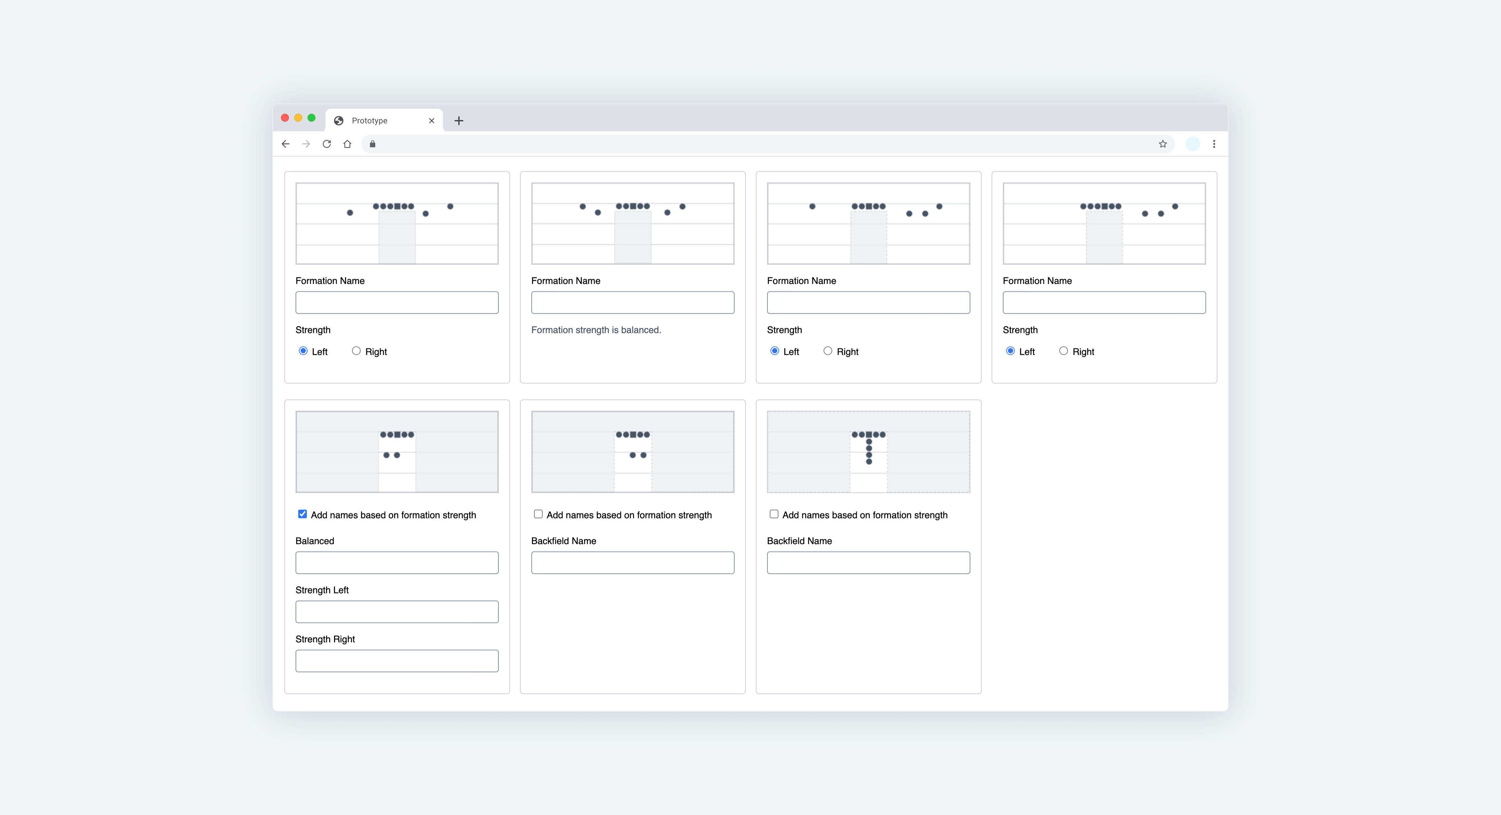
Task: Click the 'Balanced' field label
Action: 315,541
